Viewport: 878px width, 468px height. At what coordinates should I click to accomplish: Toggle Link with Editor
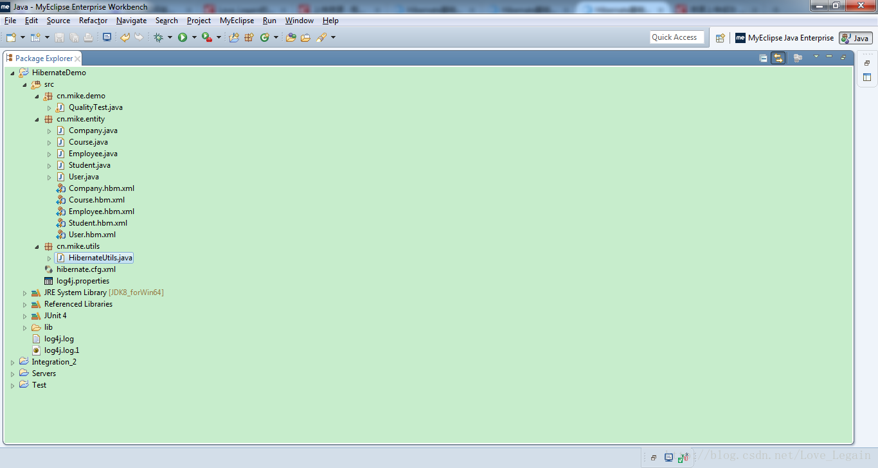(x=778, y=58)
